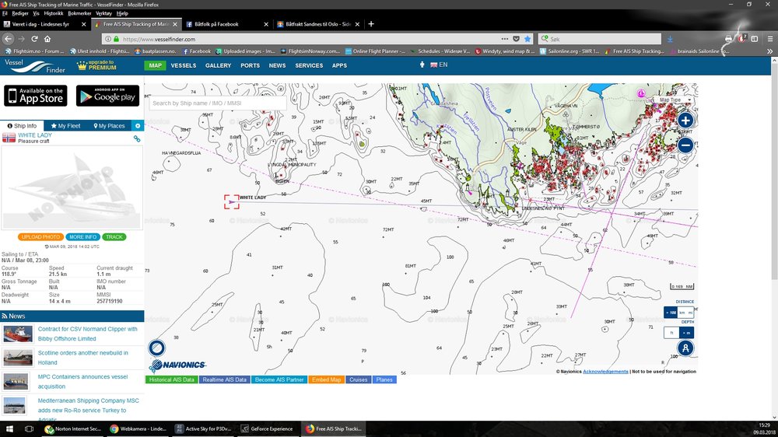
Task: Open Windows Start menu
Action: click(9, 429)
